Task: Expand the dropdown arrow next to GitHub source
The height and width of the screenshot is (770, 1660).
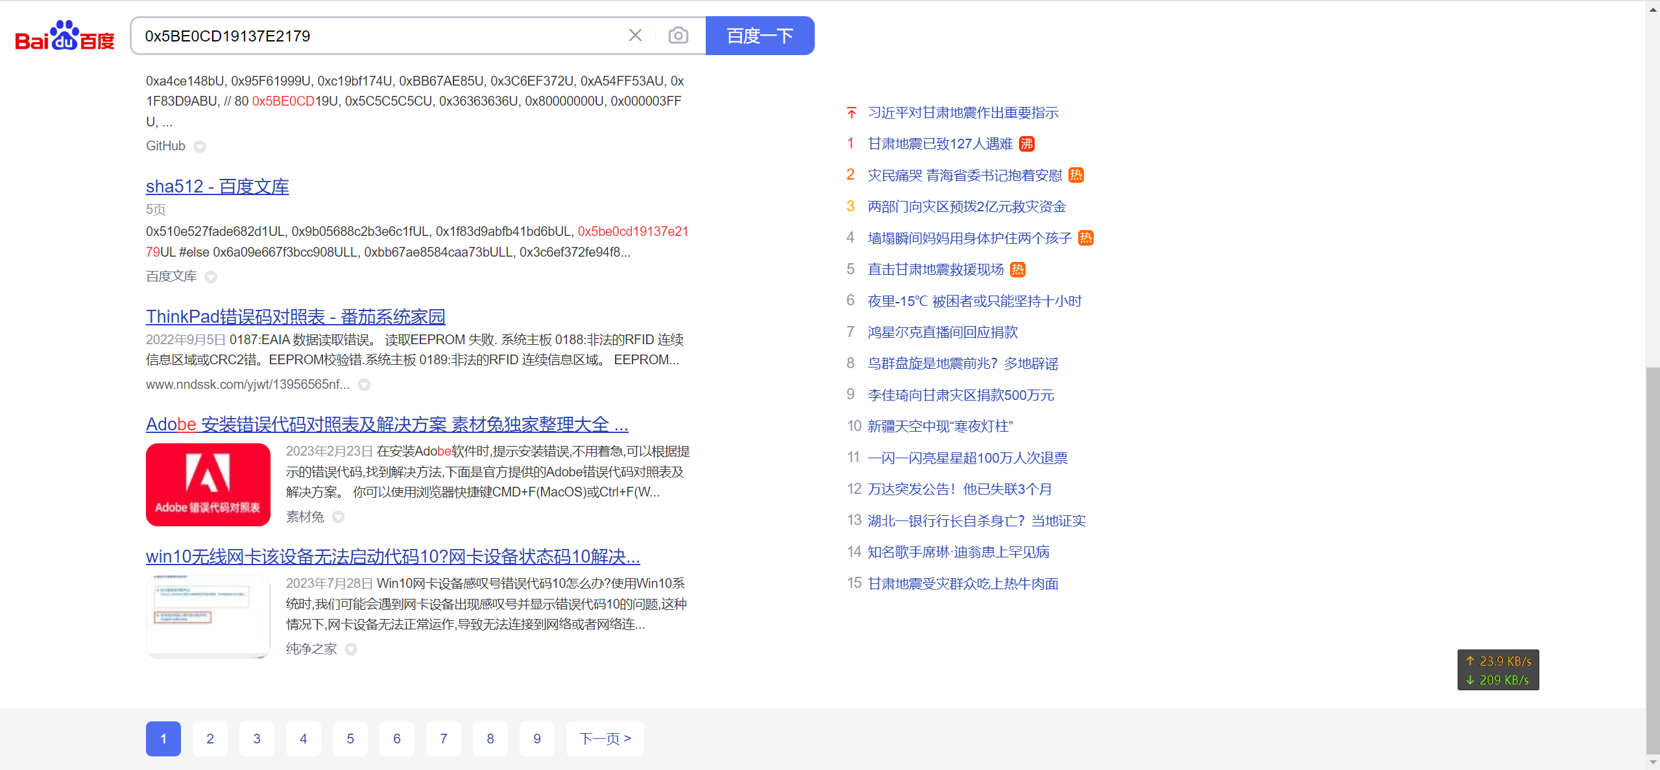Action: (x=200, y=146)
